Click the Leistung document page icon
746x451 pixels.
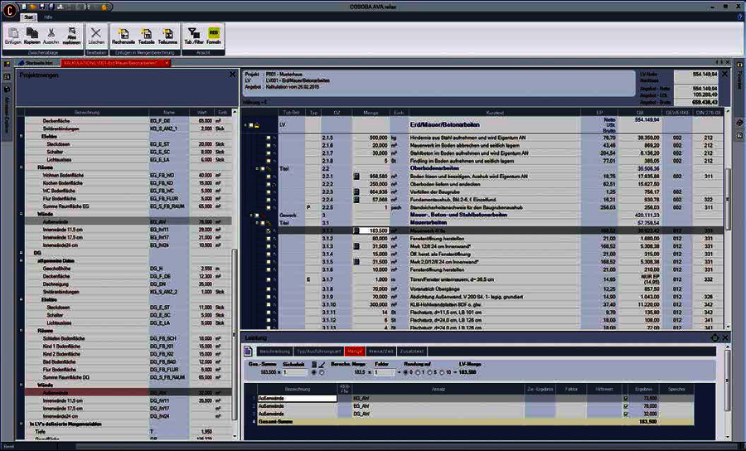click(x=248, y=351)
